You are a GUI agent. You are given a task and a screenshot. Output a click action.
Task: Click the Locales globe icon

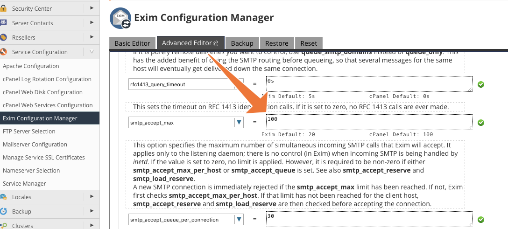tap(4, 197)
